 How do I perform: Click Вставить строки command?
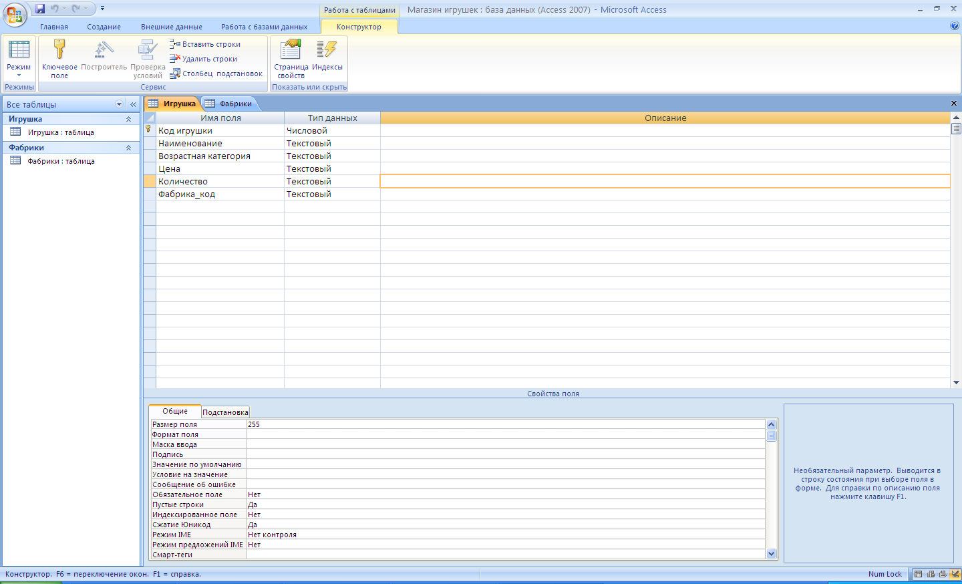click(205, 44)
